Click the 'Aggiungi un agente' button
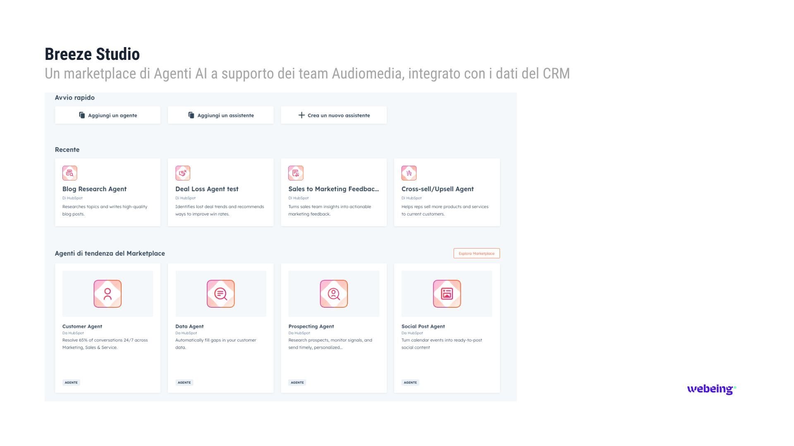794x446 pixels. pos(108,115)
